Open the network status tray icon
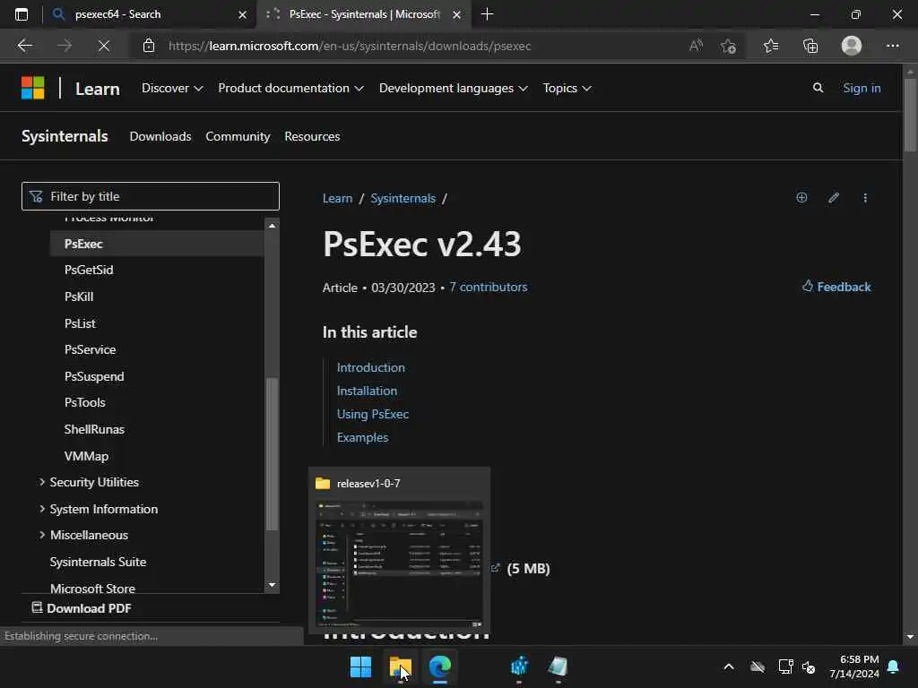This screenshot has height=688, width=918. coord(785,666)
